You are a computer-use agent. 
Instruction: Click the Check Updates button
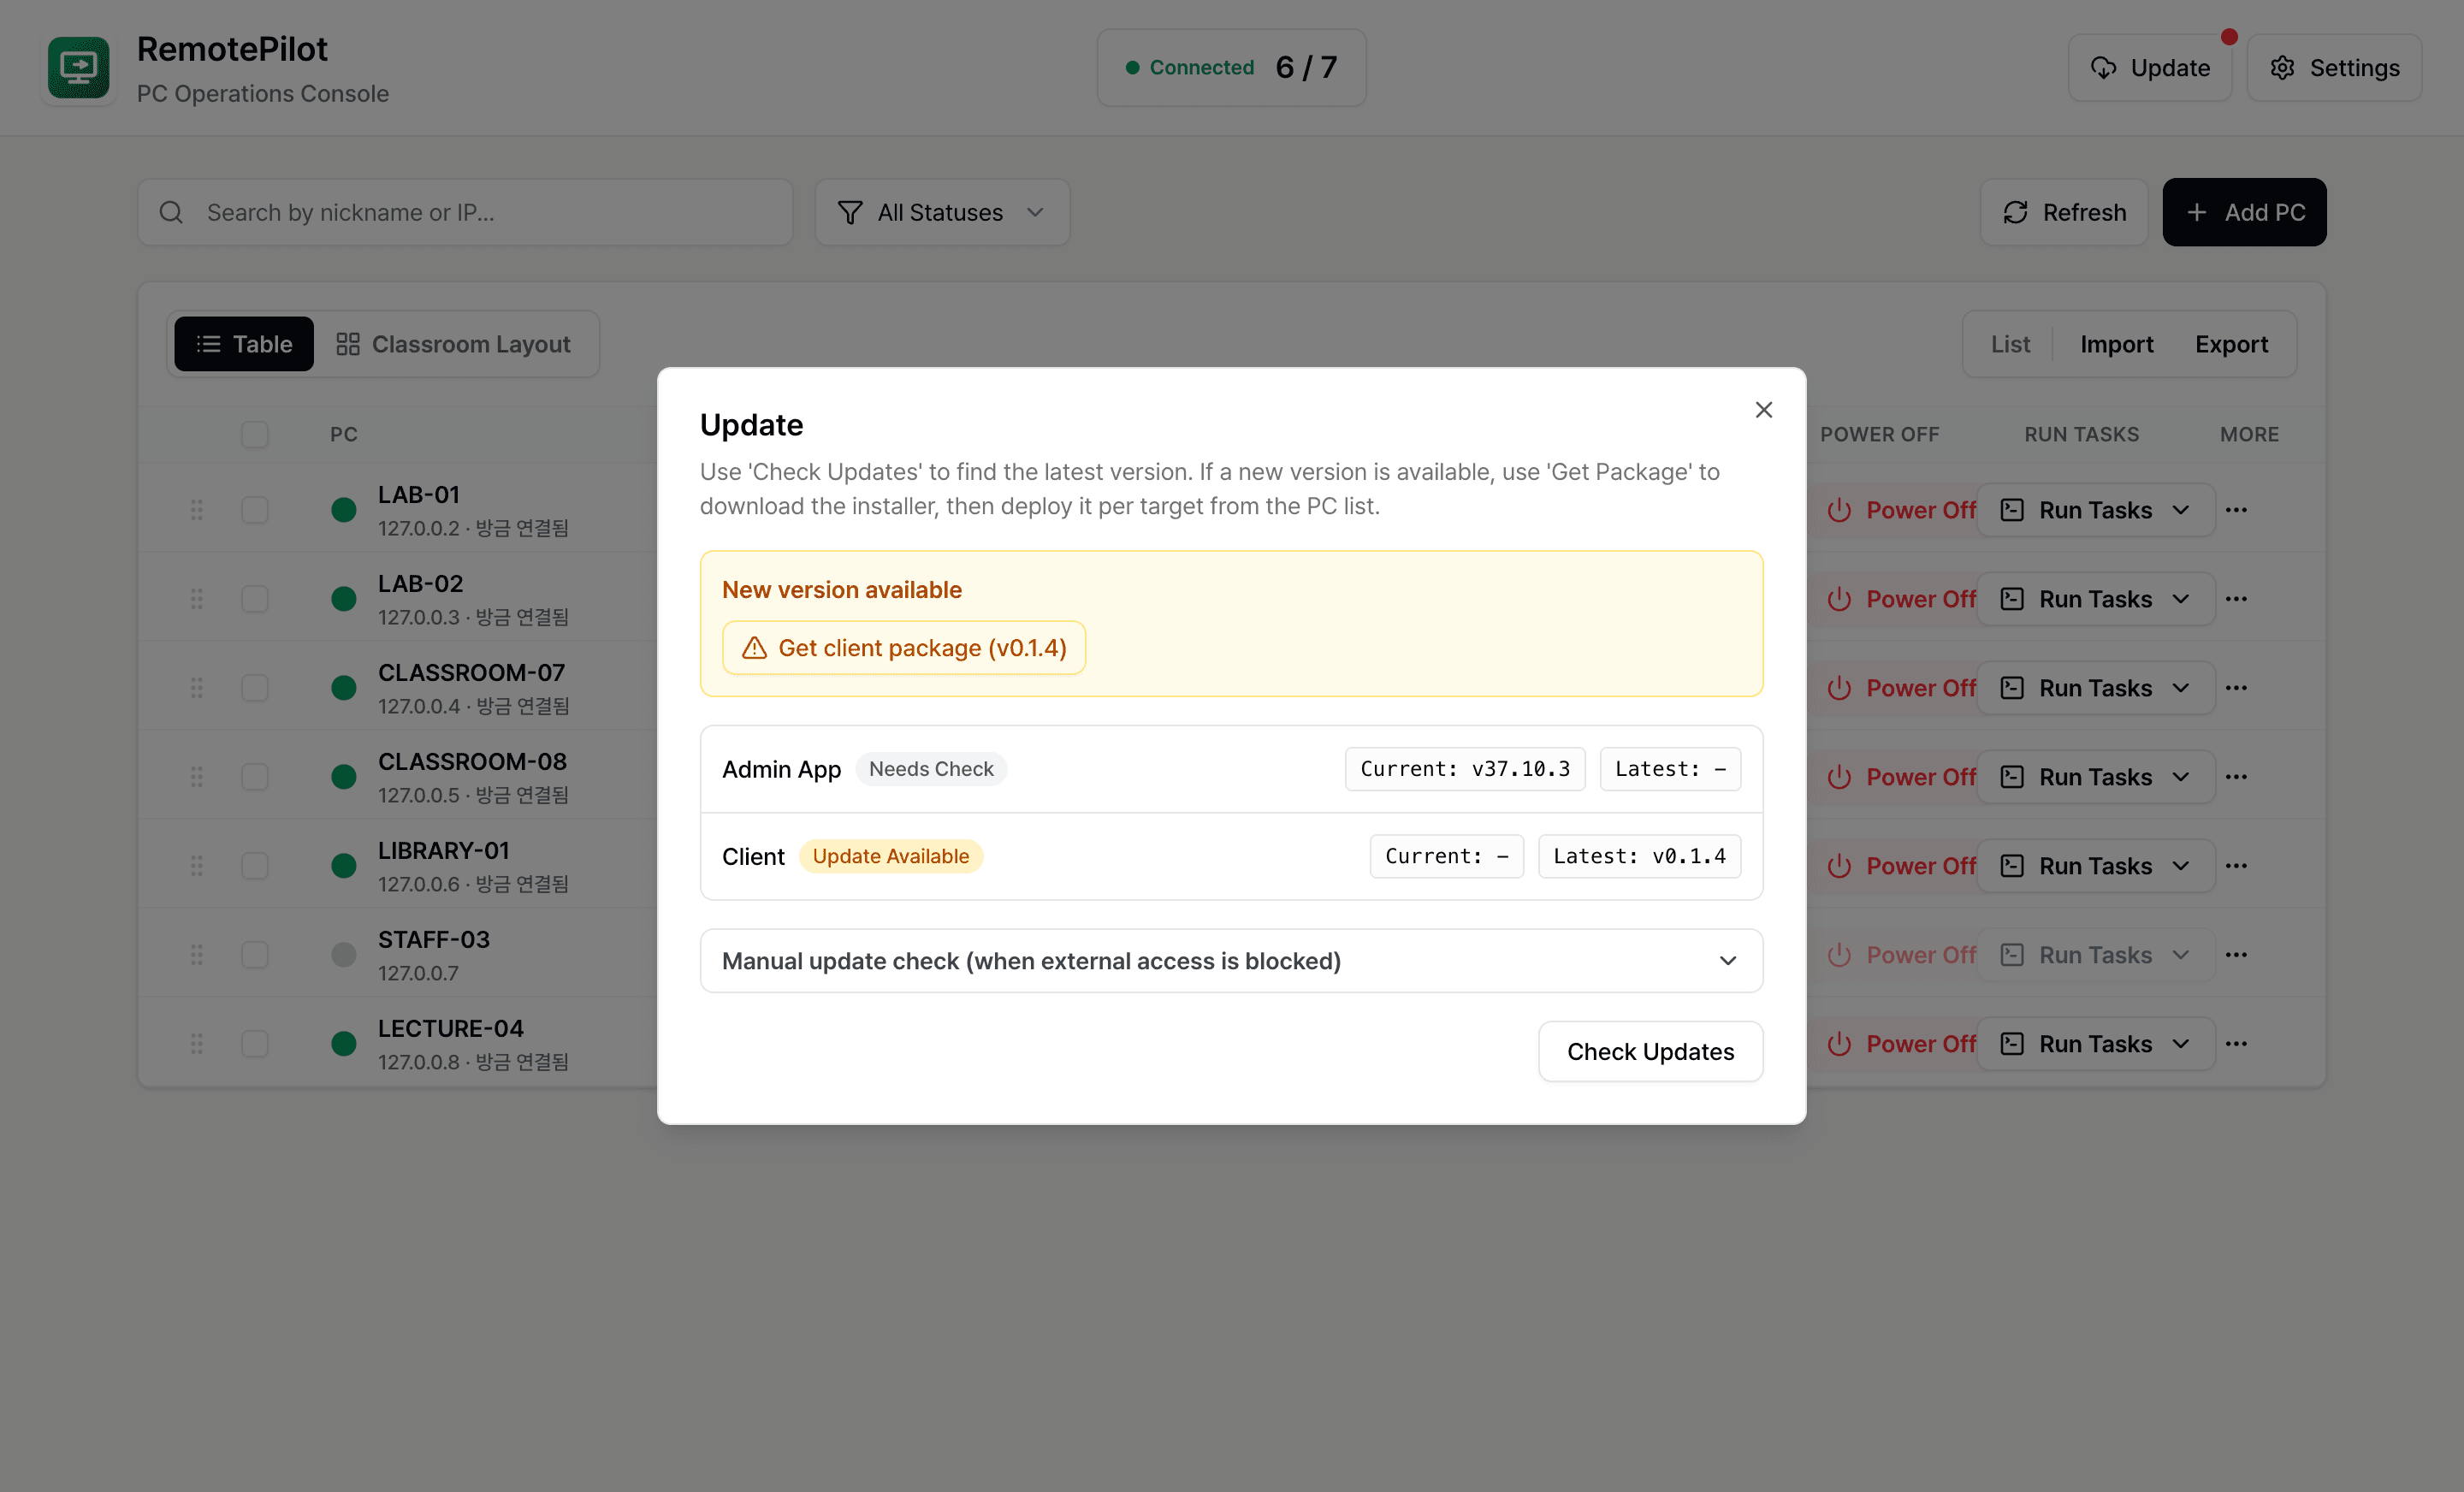point(1650,1052)
